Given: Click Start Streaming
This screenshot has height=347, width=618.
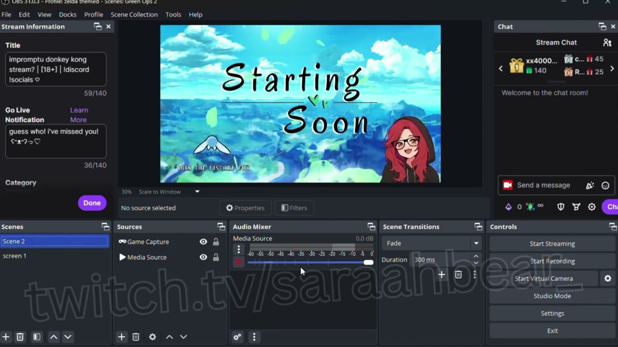Looking at the screenshot, I should click(x=552, y=244).
